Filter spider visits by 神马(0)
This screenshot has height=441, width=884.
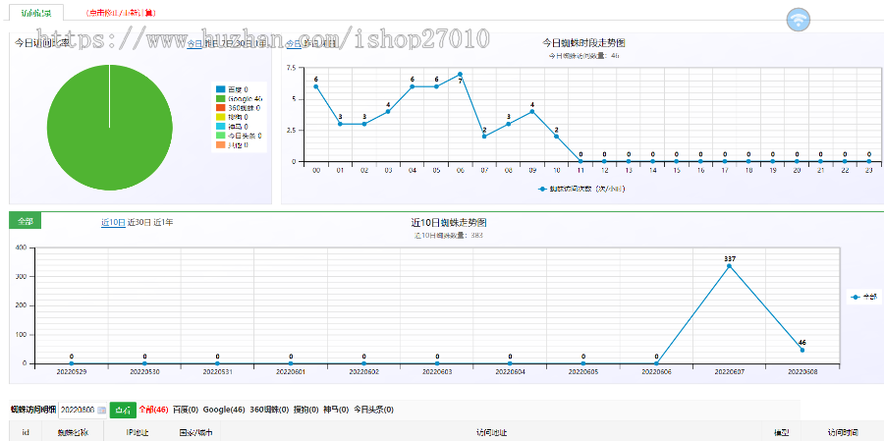[336, 410]
